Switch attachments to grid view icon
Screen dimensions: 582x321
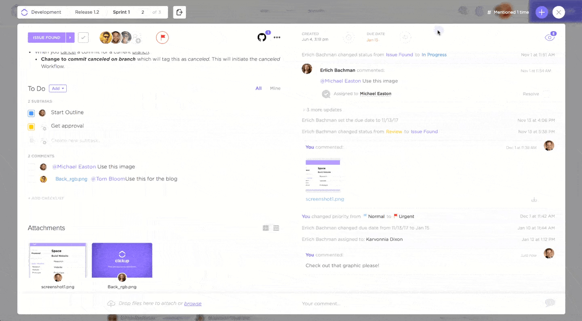(x=266, y=228)
